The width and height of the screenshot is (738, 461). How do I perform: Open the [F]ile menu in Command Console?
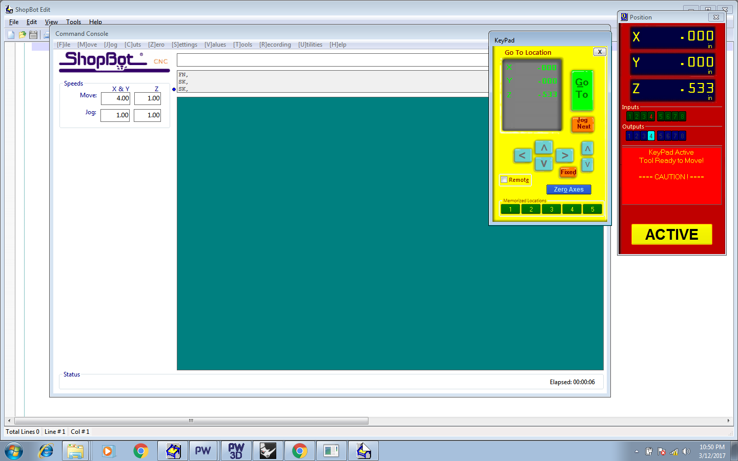pos(64,45)
